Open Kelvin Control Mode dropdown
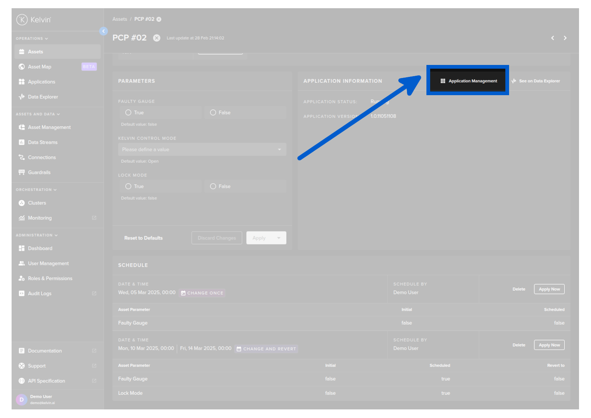The image size is (591, 418). pos(202,150)
